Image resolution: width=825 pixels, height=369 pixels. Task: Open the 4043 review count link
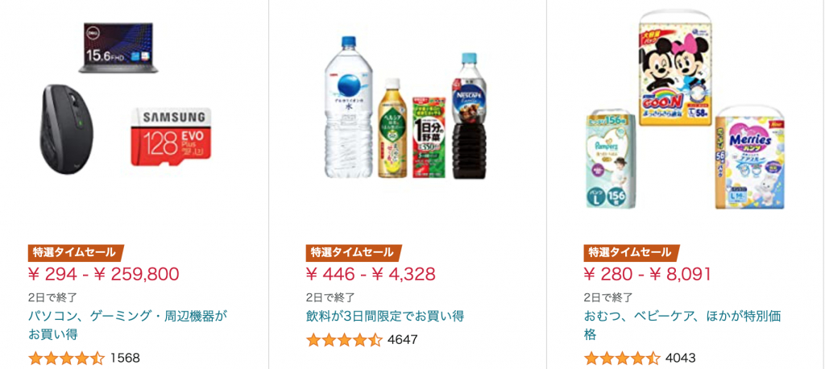coord(680,358)
